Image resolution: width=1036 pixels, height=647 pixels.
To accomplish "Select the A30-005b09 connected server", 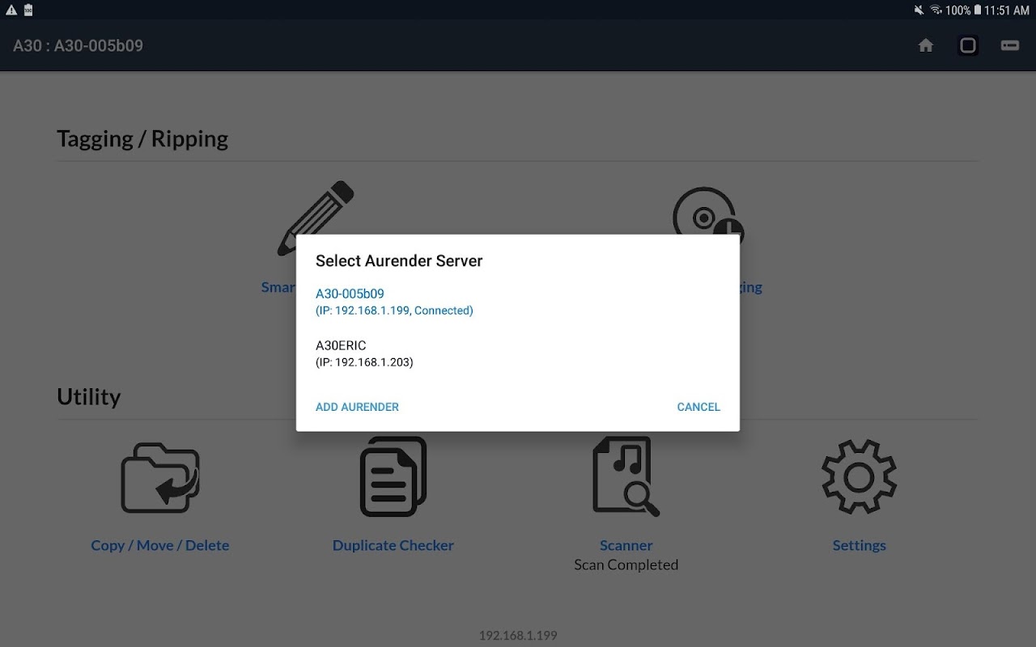I will [518, 302].
